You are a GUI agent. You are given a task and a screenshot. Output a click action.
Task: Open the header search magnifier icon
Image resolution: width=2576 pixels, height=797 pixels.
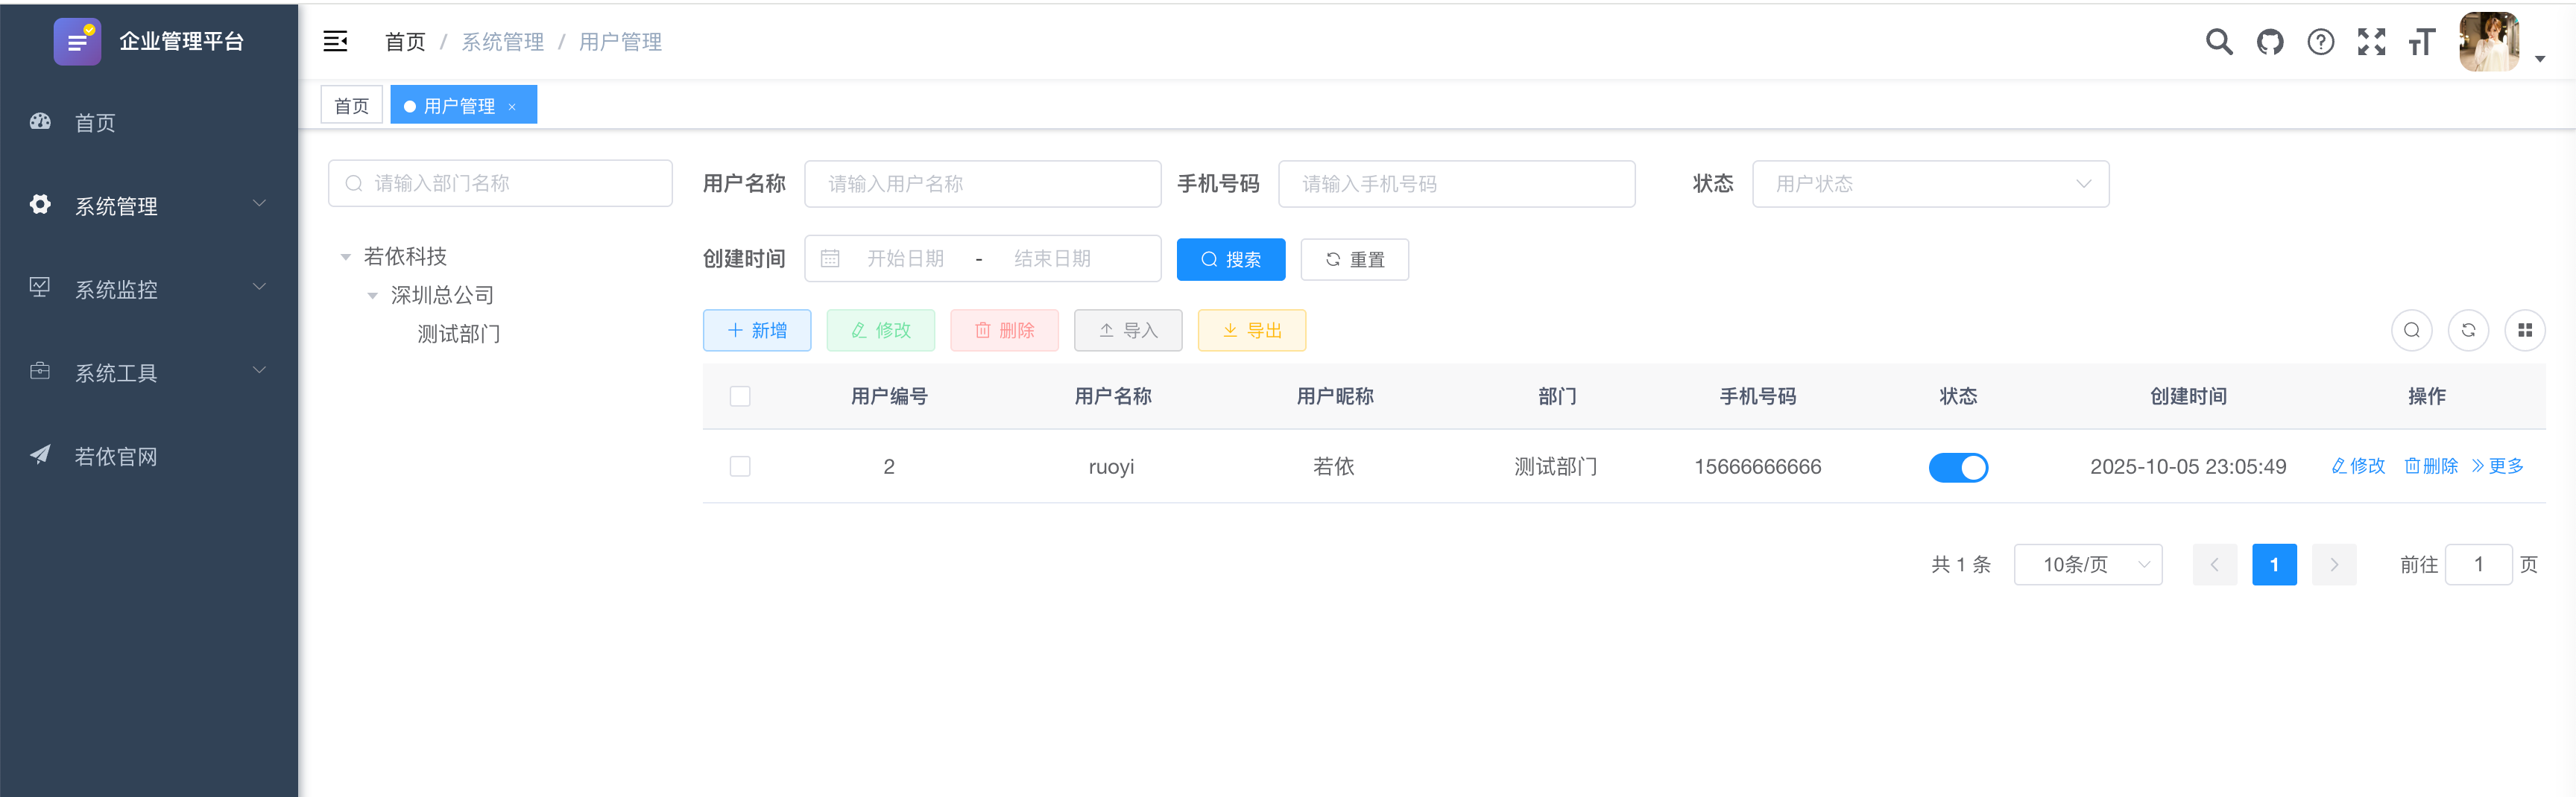tap(2218, 42)
